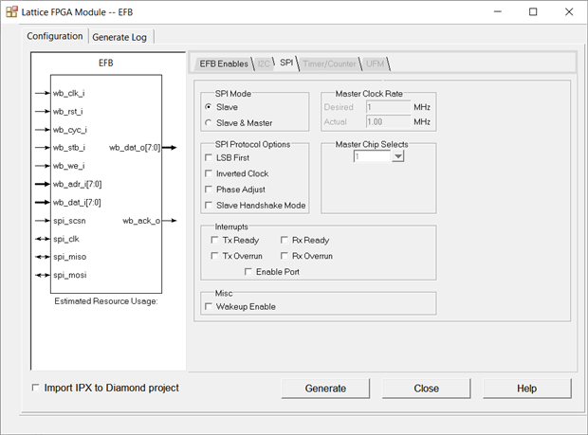Select the Slave SPI mode radio button

coord(209,107)
